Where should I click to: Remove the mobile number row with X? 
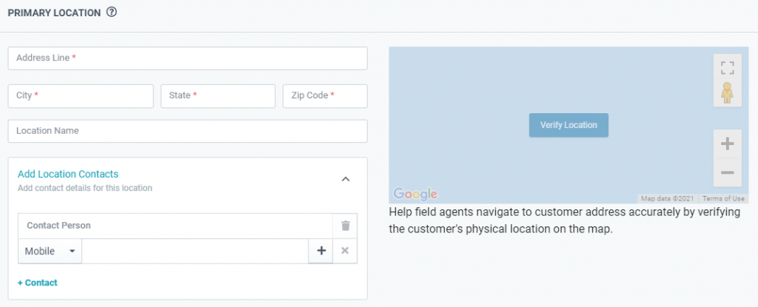click(345, 251)
